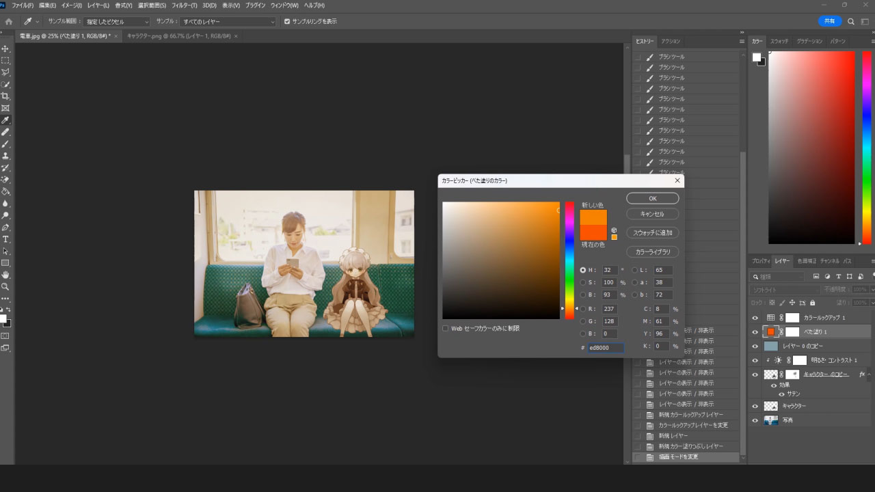Image resolution: width=875 pixels, height=492 pixels.
Task: Switch to the チャンネル panel tab
Action: tap(829, 261)
